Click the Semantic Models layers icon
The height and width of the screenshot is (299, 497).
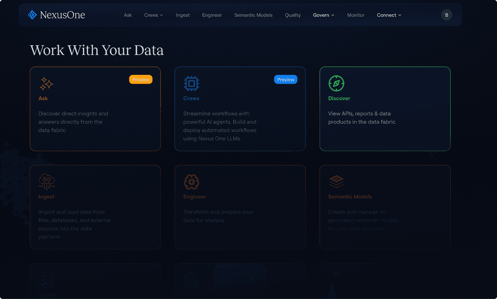[337, 181]
